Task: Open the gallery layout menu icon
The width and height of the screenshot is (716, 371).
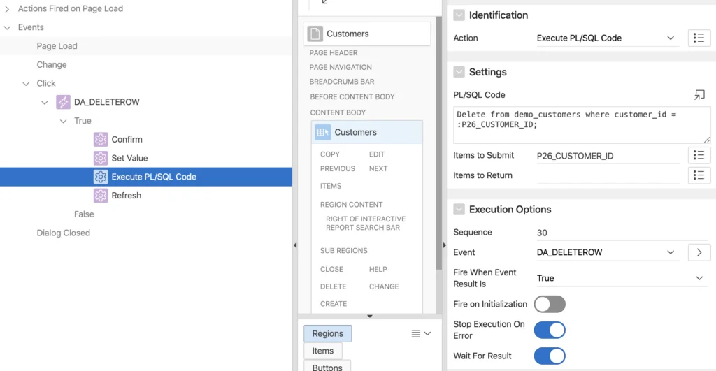Action: [420, 333]
